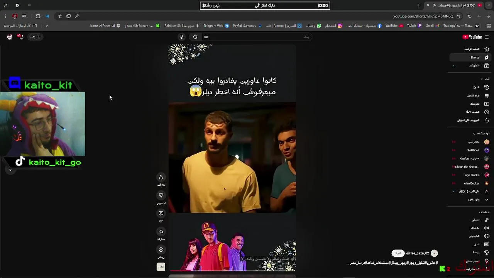Open ghasanKit Stream bookmark
Viewport: 494px width, 278px height.
(142, 26)
